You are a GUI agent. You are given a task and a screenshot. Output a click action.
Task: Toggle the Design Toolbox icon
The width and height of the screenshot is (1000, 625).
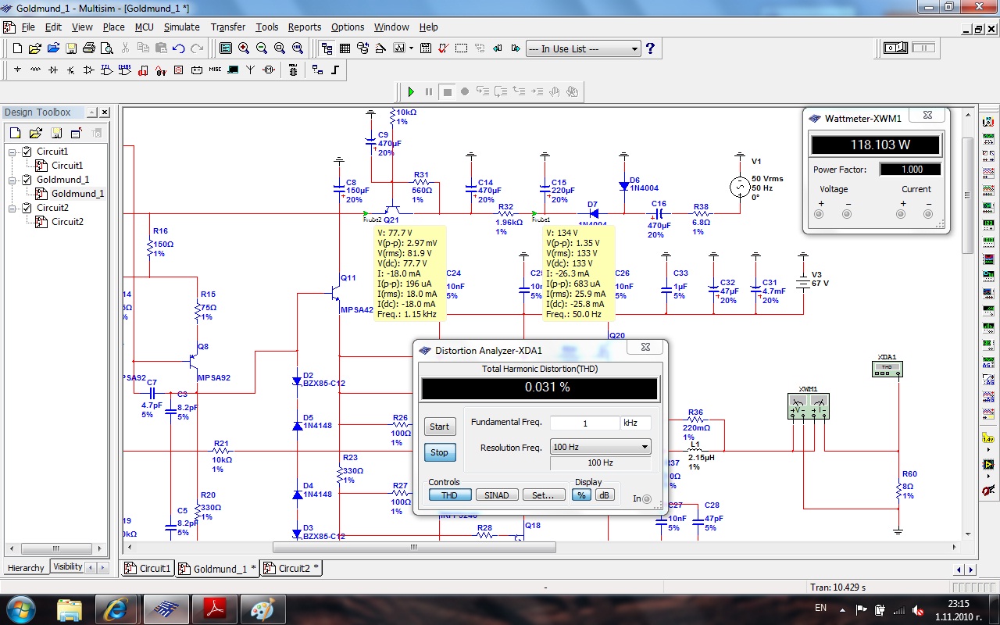pyautogui.click(x=327, y=48)
